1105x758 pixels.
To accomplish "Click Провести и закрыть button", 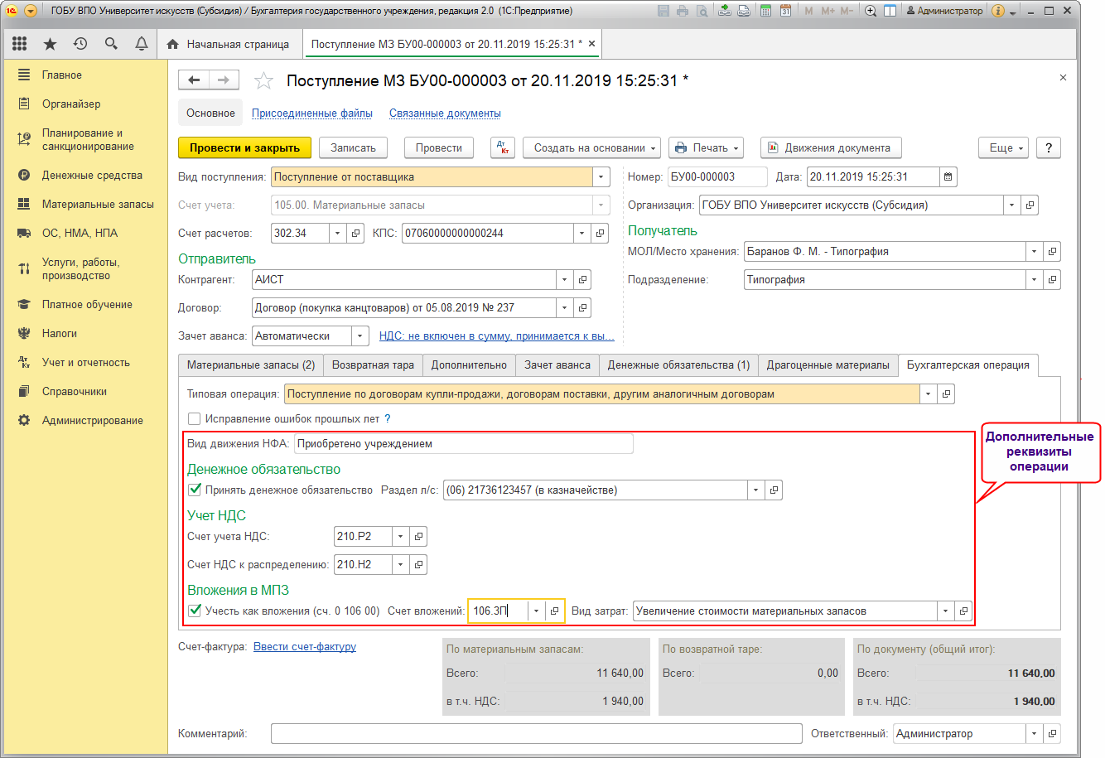I will click(x=244, y=147).
